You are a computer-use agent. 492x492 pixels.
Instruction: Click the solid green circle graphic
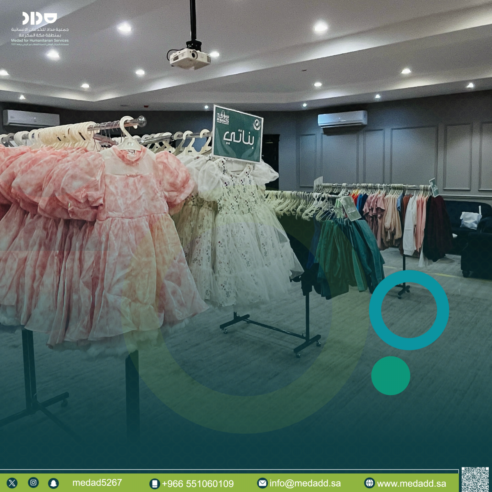tap(390, 376)
